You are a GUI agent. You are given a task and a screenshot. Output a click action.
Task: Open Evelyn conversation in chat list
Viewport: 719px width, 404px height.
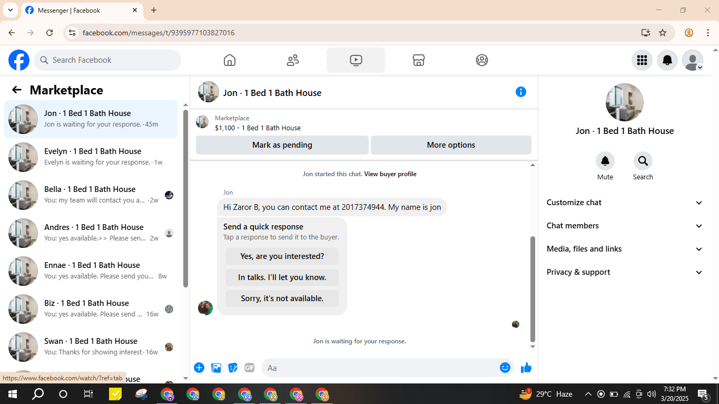click(91, 157)
